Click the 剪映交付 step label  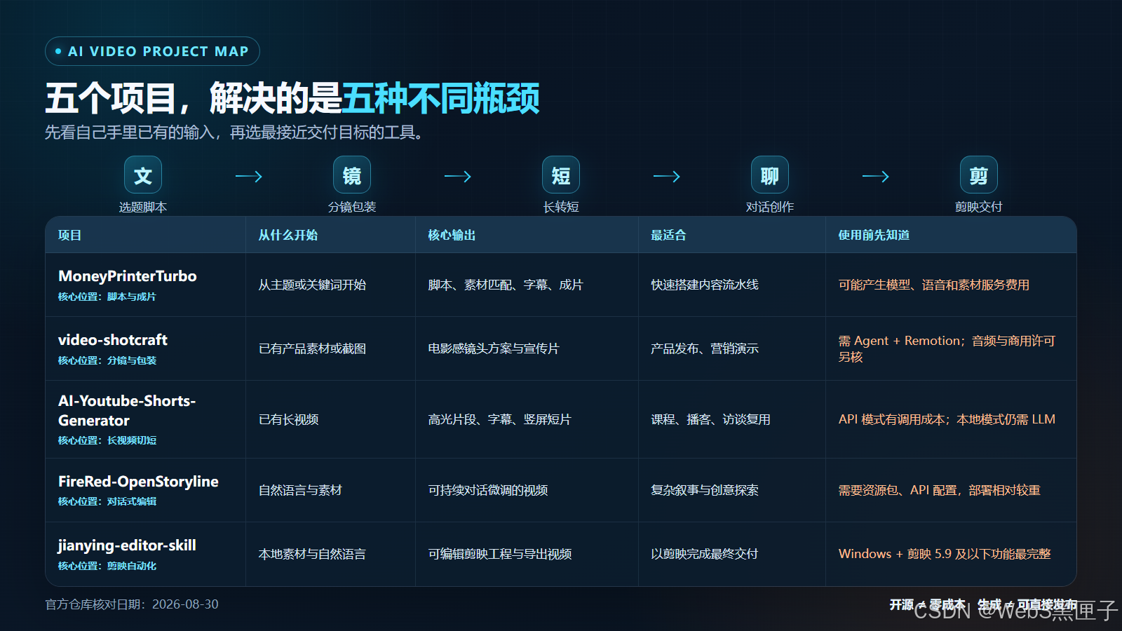click(979, 207)
